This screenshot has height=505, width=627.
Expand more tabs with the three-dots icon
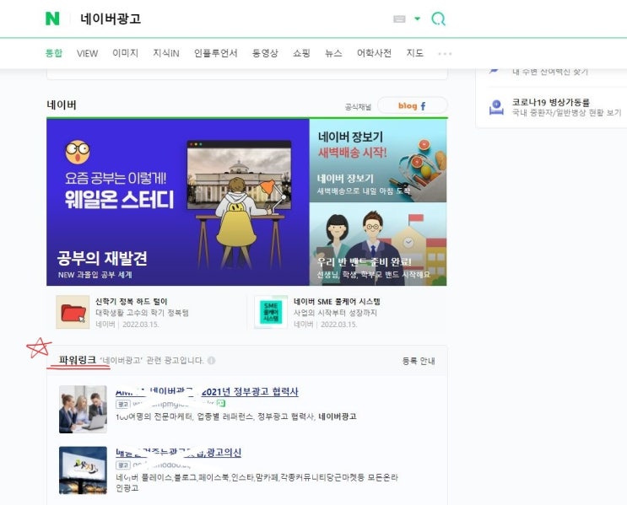point(445,54)
